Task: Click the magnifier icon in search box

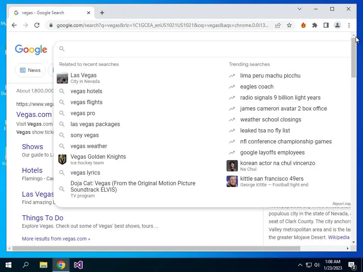Action: point(62,49)
